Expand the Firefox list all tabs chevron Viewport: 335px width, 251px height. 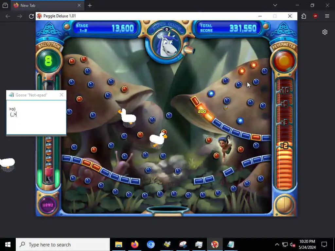[275, 5]
